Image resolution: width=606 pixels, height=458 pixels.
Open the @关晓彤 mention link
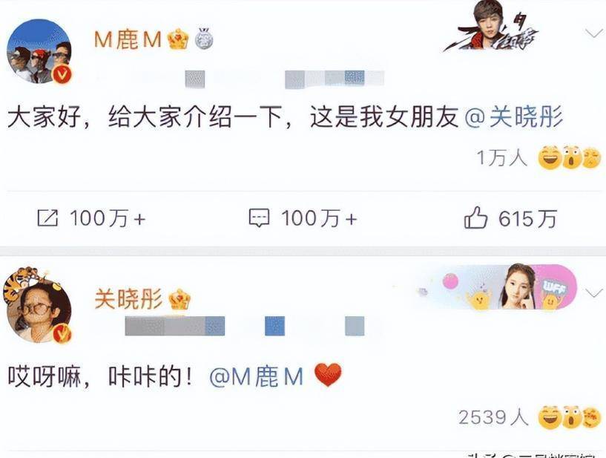click(513, 117)
